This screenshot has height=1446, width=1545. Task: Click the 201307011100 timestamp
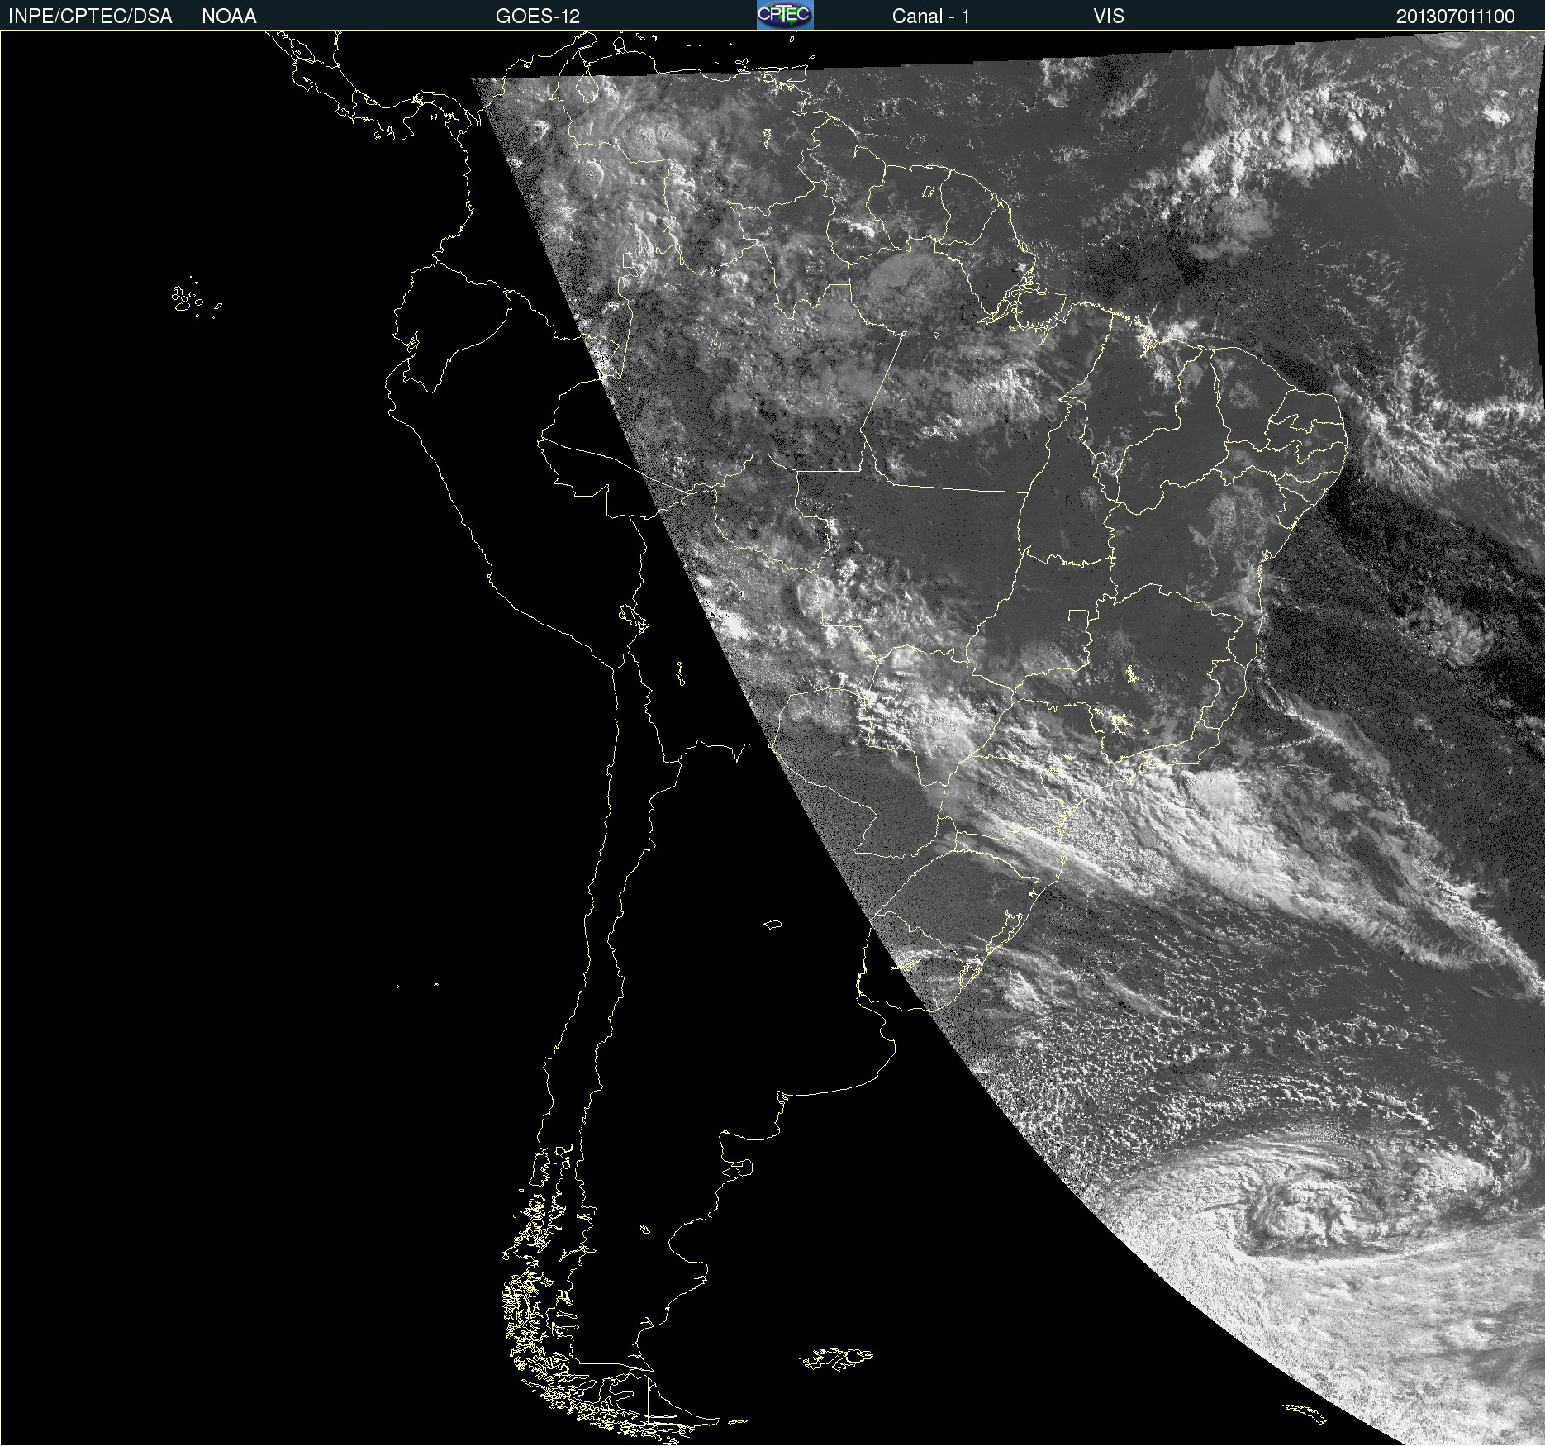coord(1456,17)
